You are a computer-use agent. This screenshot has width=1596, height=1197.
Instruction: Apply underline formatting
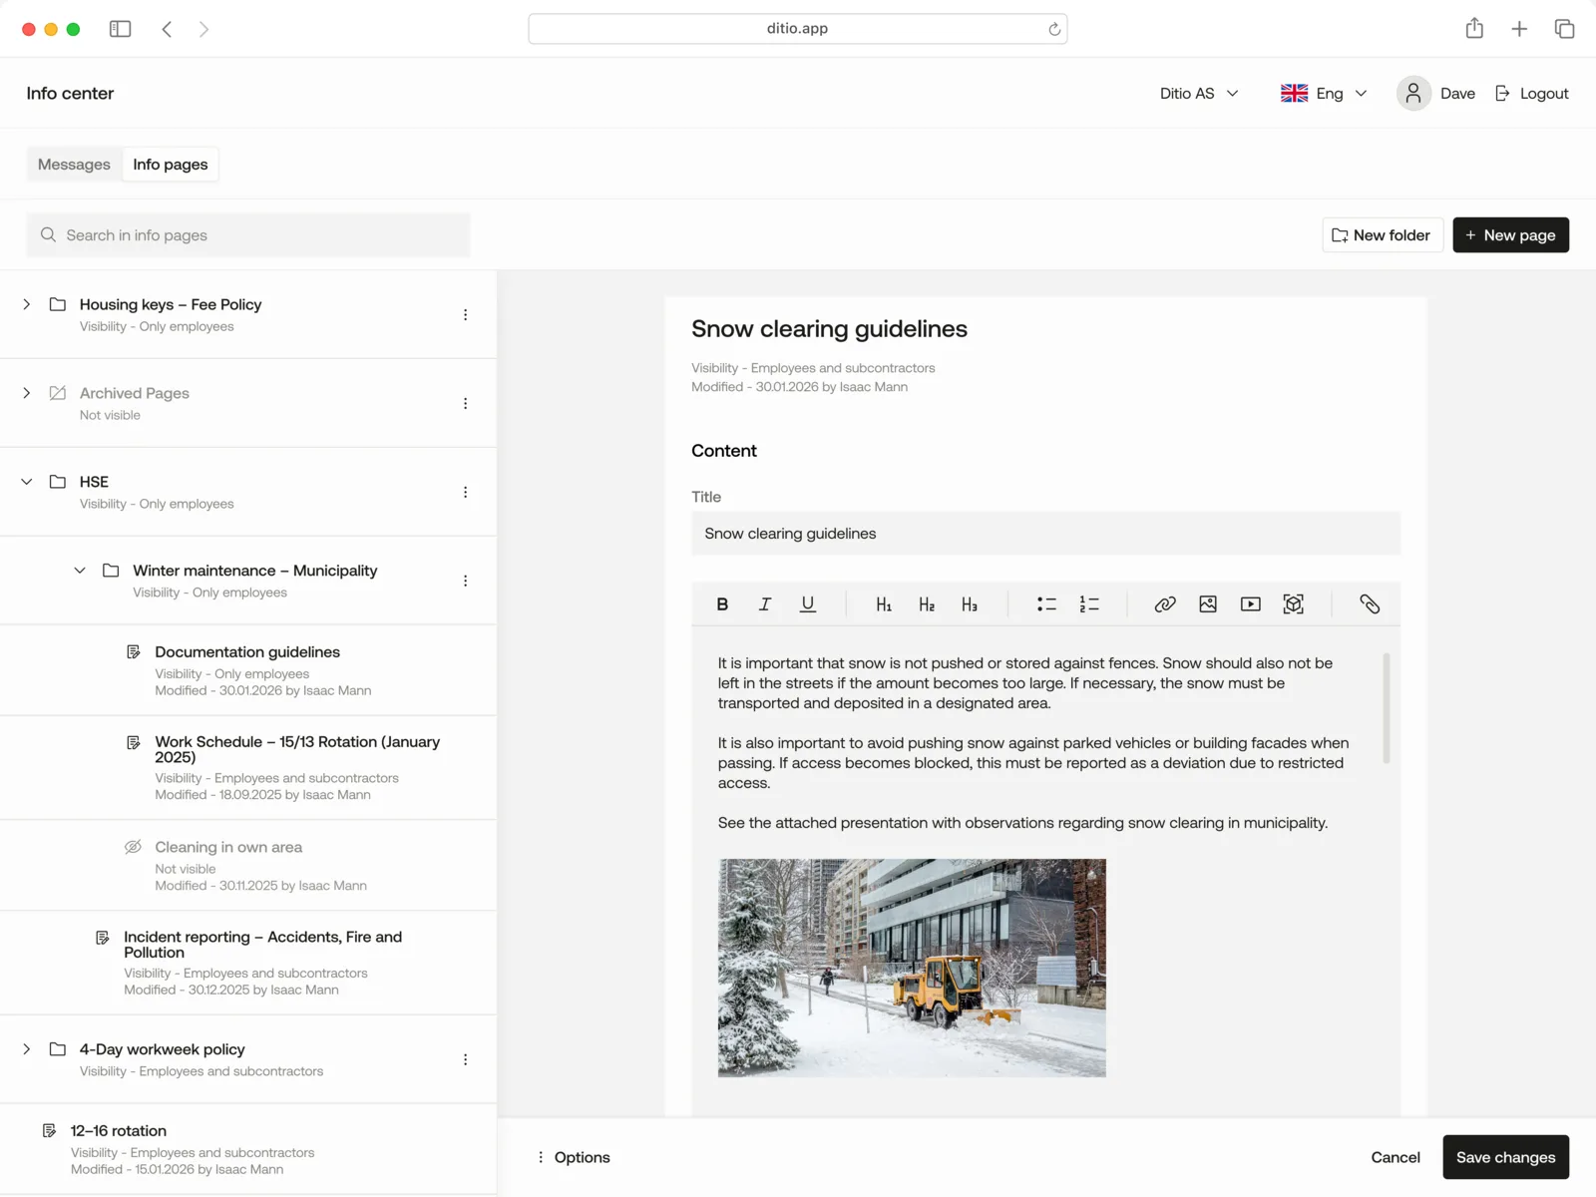pos(808,603)
